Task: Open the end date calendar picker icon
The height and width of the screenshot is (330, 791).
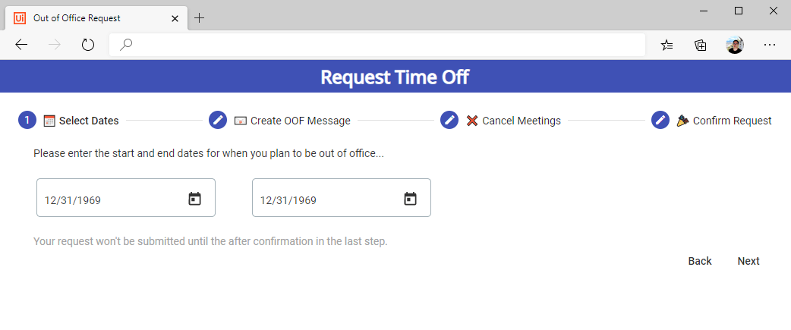Action: (410, 199)
